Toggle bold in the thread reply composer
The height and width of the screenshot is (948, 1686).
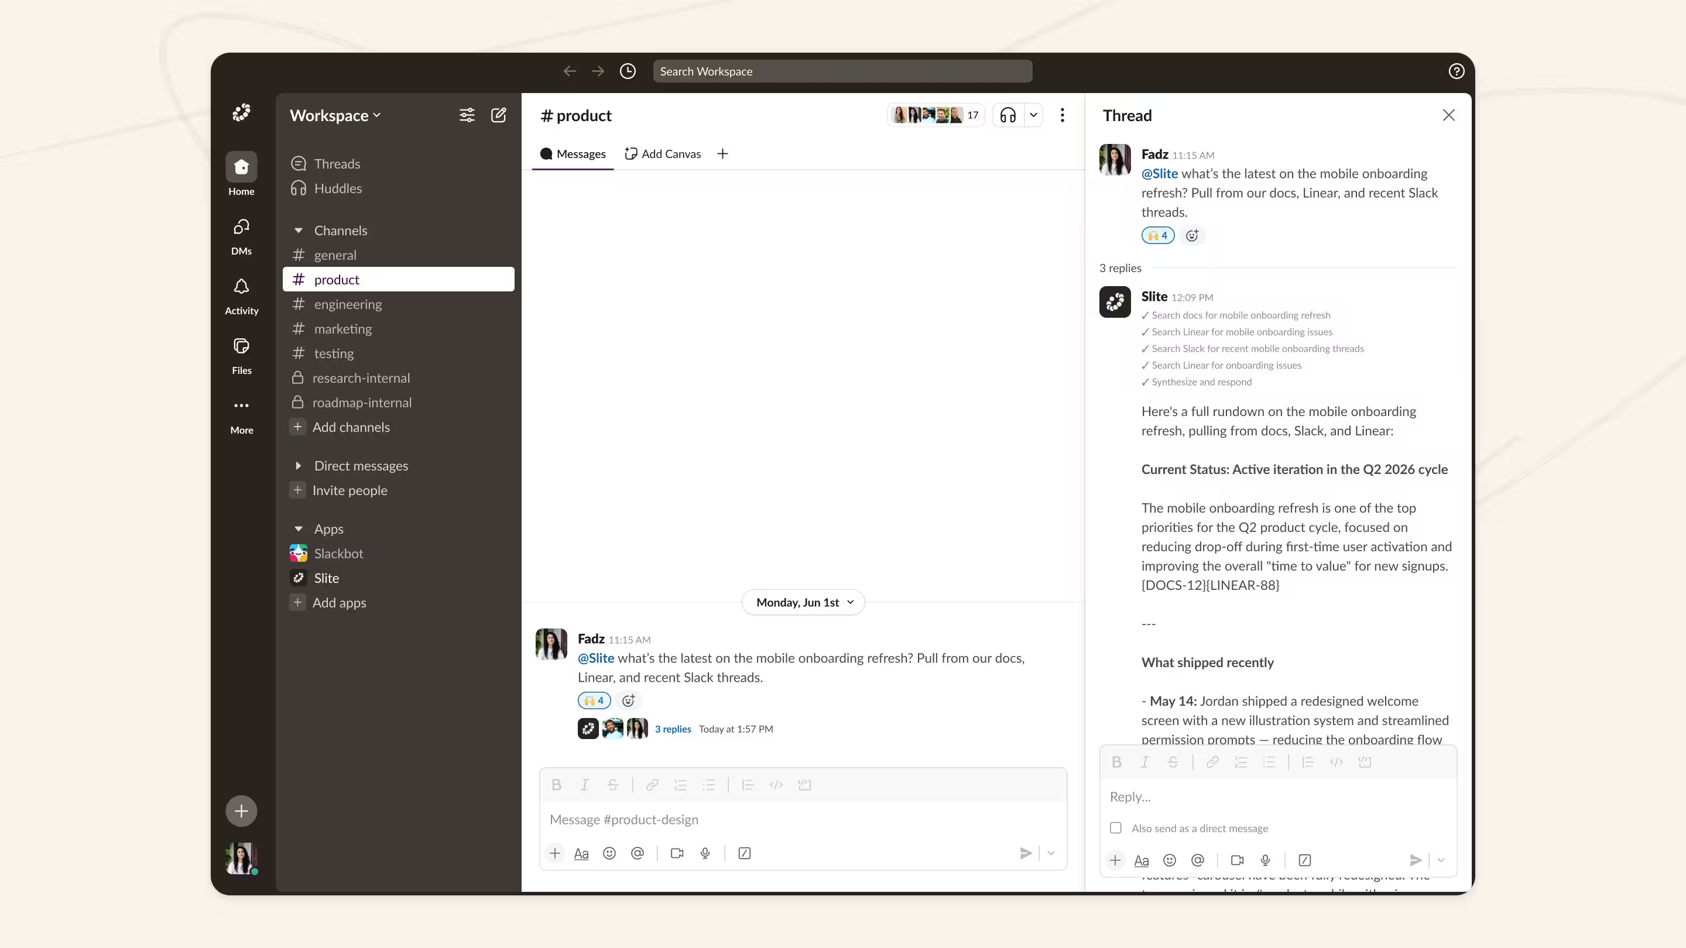pyautogui.click(x=1116, y=762)
